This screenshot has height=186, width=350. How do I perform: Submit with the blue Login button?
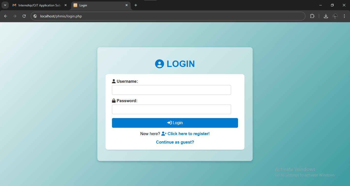coord(175,123)
